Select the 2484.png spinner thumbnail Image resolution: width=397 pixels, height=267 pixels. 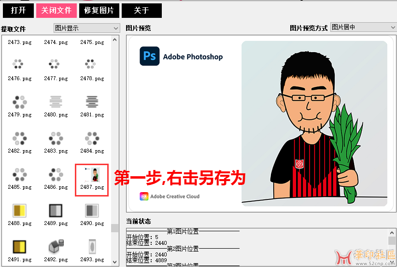pos(92,138)
